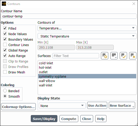This screenshot has height=126, width=138.
Task: Expand the Temperature... category dropdown
Action: [87, 28]
